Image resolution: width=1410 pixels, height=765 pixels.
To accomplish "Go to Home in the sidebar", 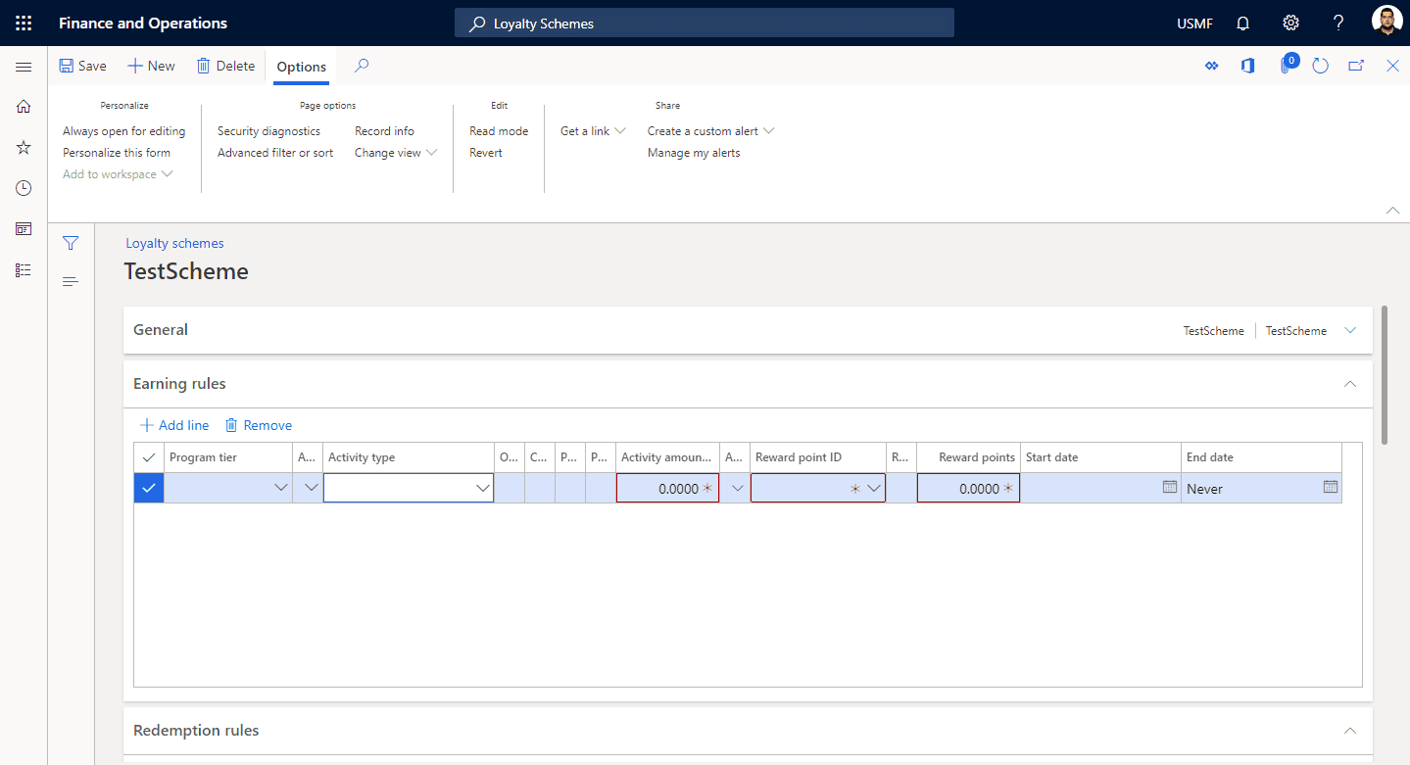I will (x=24, y=107).
